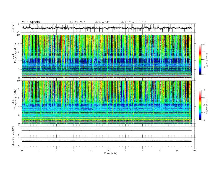
Task: Click the ch.2 spectrogram panel
Action: coord(107,102)
